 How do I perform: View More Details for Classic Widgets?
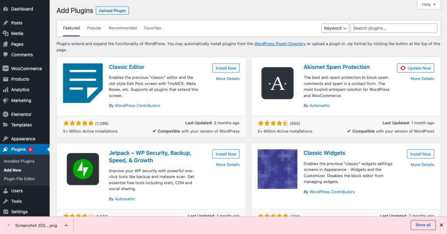coord(422,165)
